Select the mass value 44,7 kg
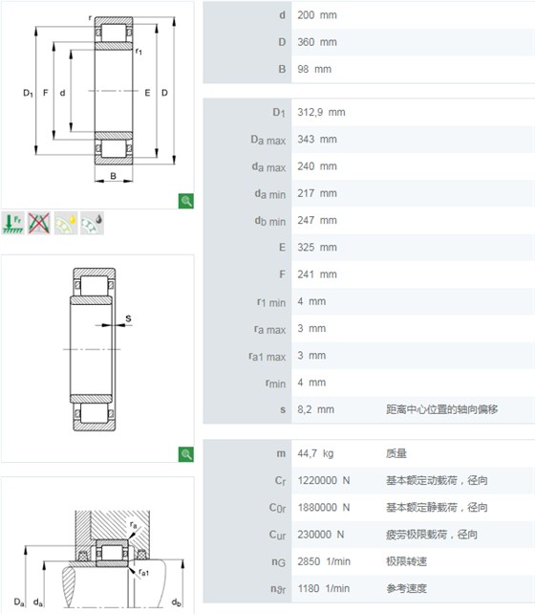Image resolution: width=535 pixels, height=614 pixels. click(315, 453)
